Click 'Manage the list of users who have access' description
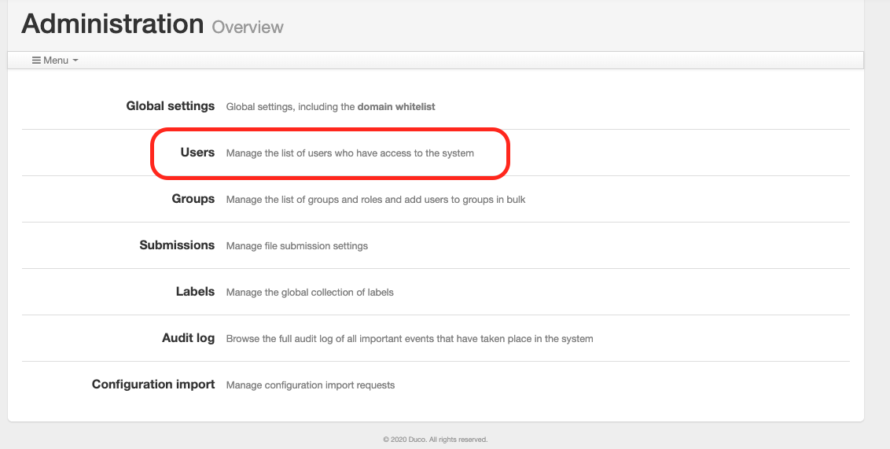 click(350, 153)
